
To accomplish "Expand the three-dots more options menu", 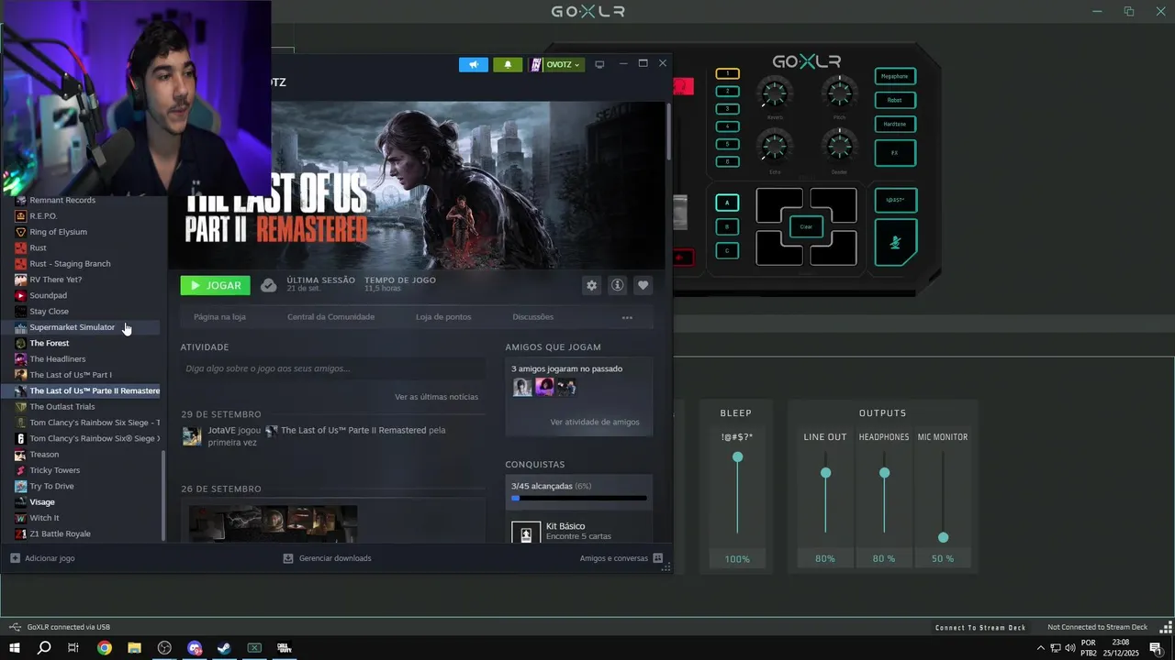I will click(627, 317).
